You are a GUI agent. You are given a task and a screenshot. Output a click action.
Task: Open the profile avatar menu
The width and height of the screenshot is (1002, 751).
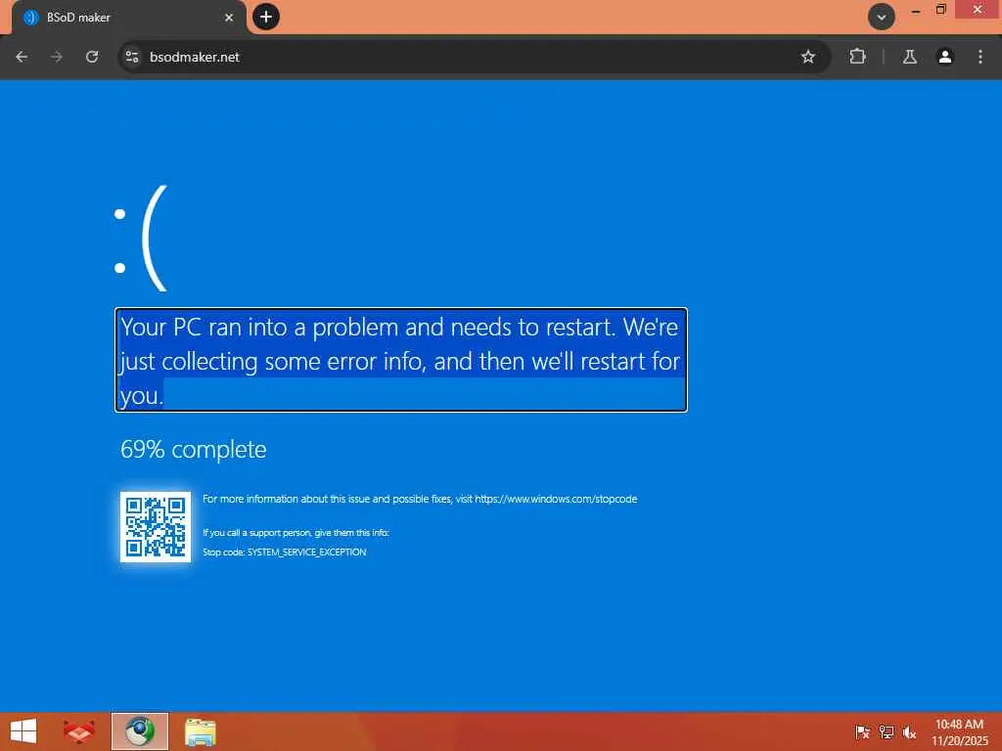(x=945, y=57)
